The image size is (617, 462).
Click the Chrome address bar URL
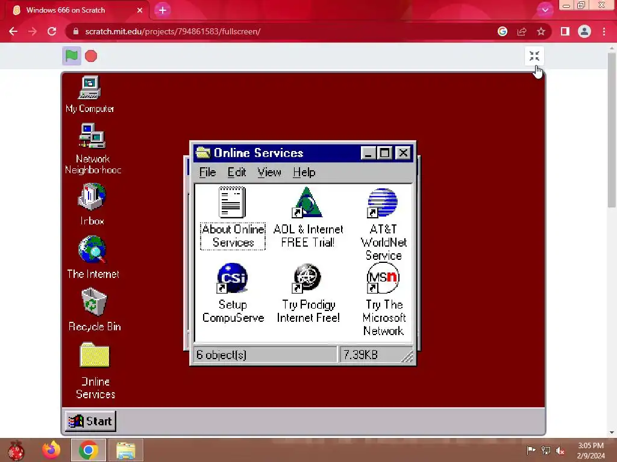[173, 31]
